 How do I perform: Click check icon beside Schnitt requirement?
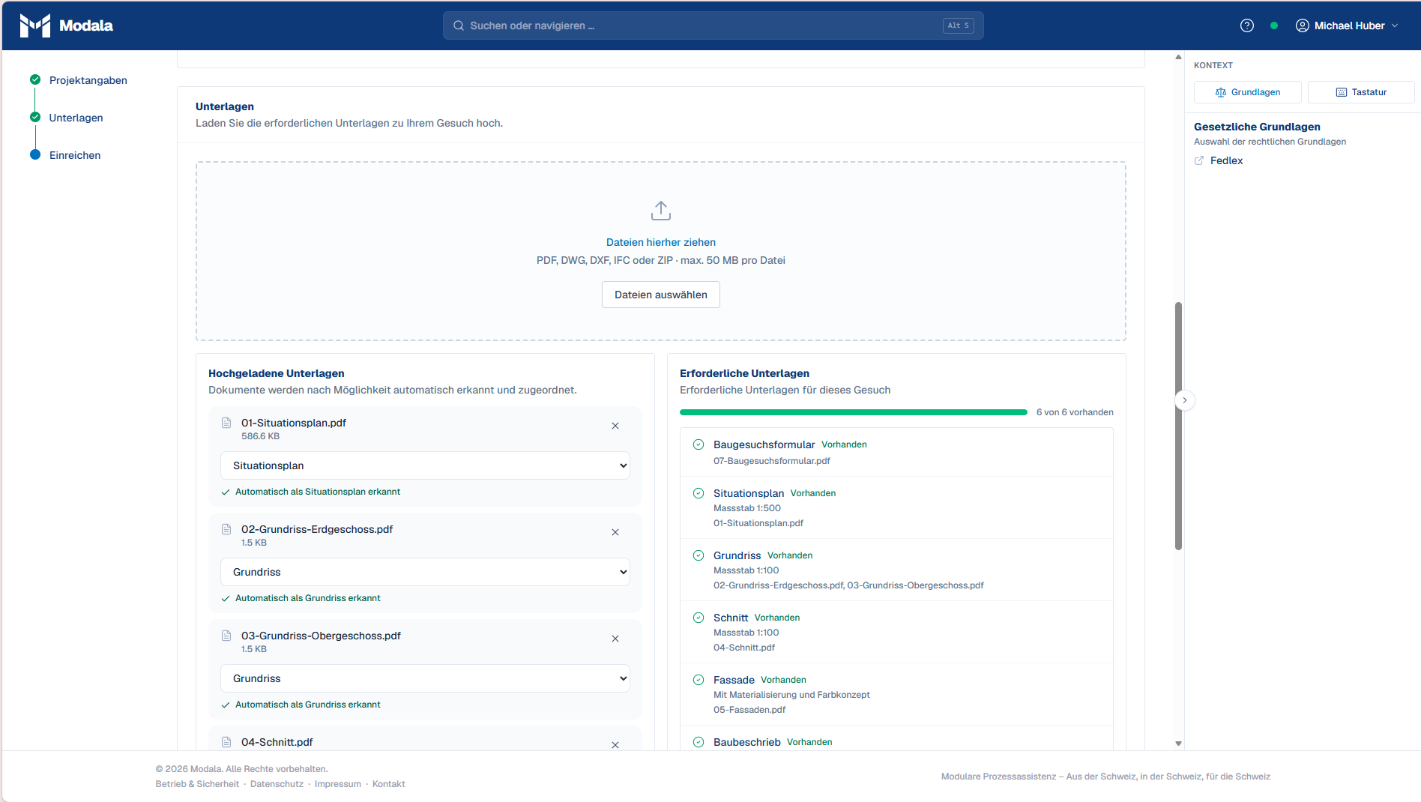699,618
